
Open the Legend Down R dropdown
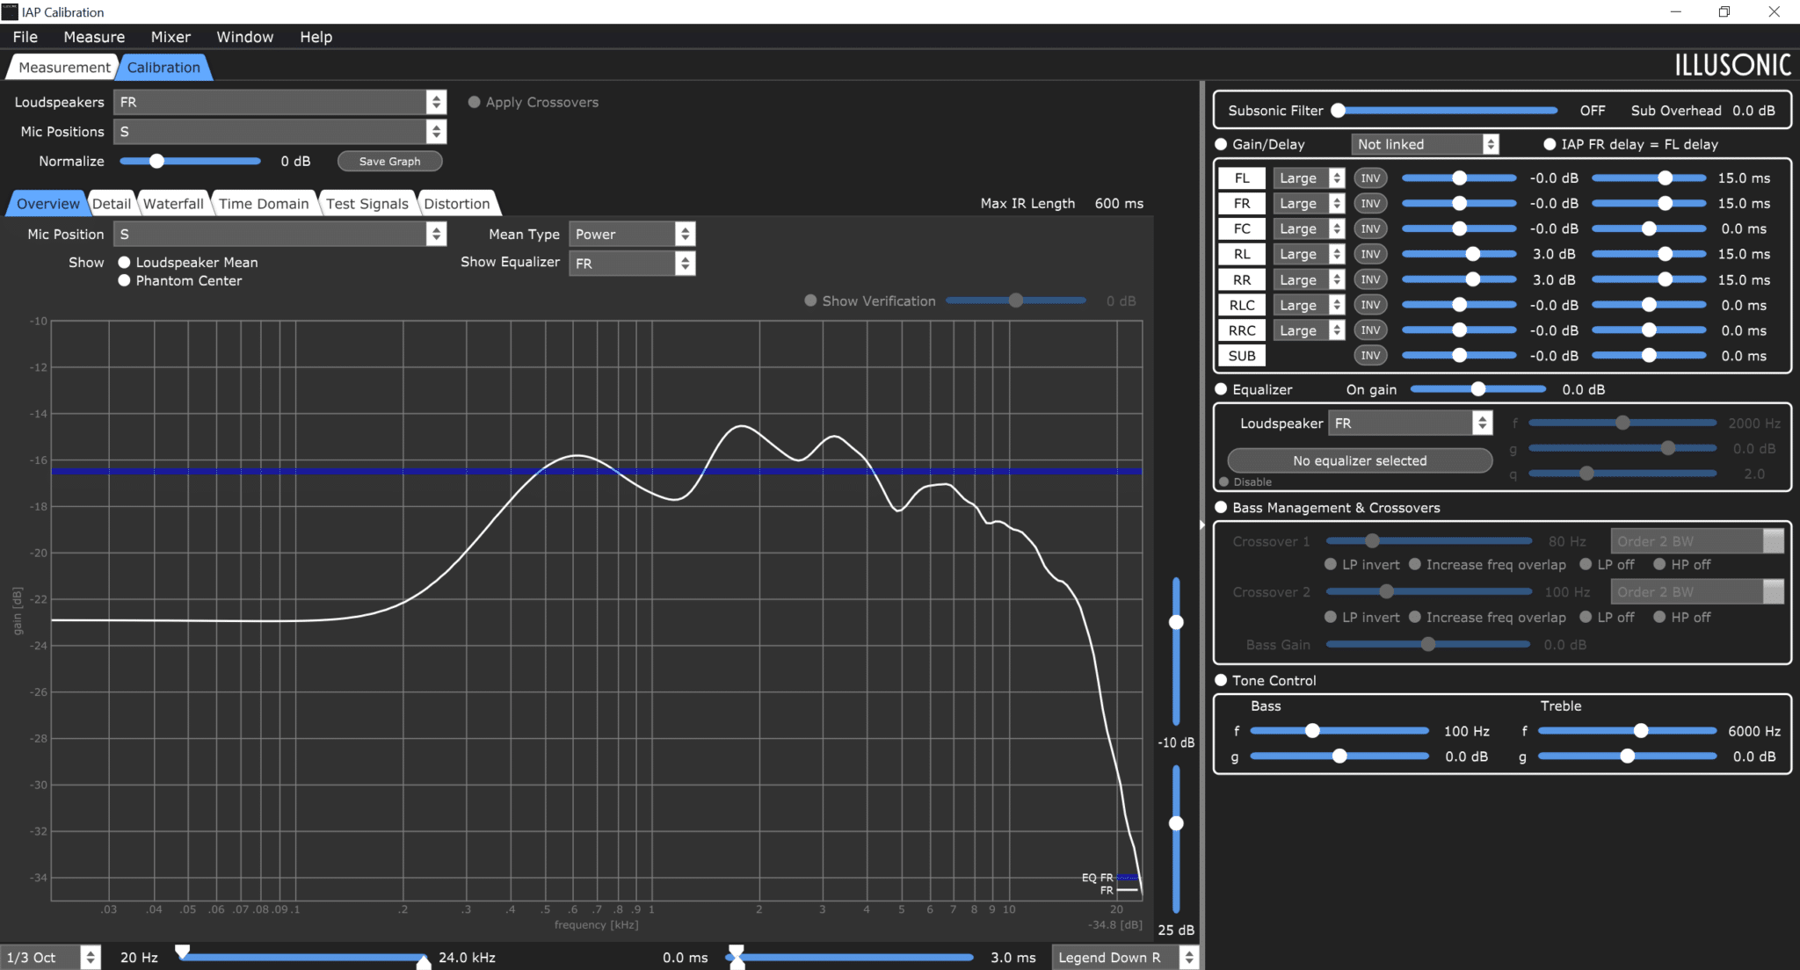1125,958
